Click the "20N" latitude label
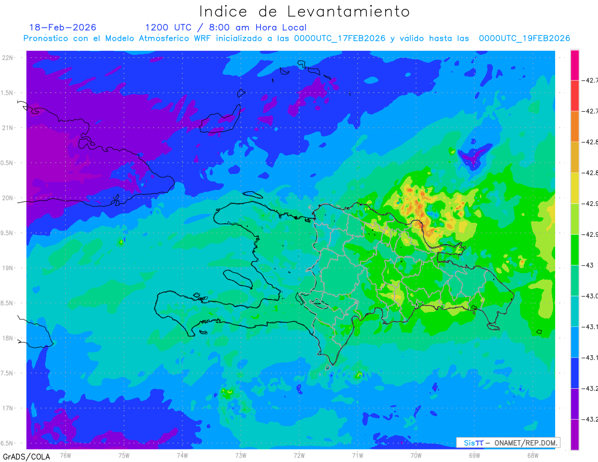 tap(8, 198)
